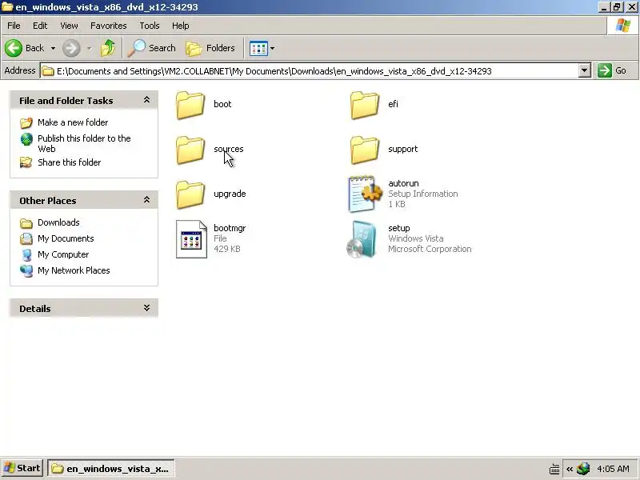Expand the Address bar dropdown
The height and width of the screenshot is (480, 640).
point(585,70)
